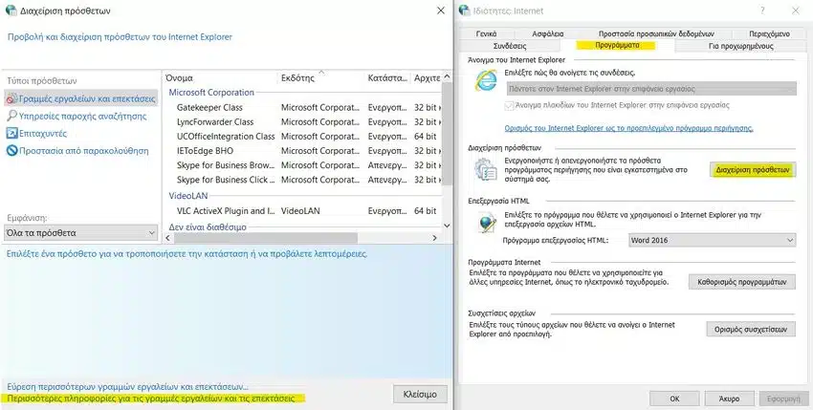This screenshot has width=813, height=410.
Task: Sort by Κατάστα... column header
Action: (386, 77)
